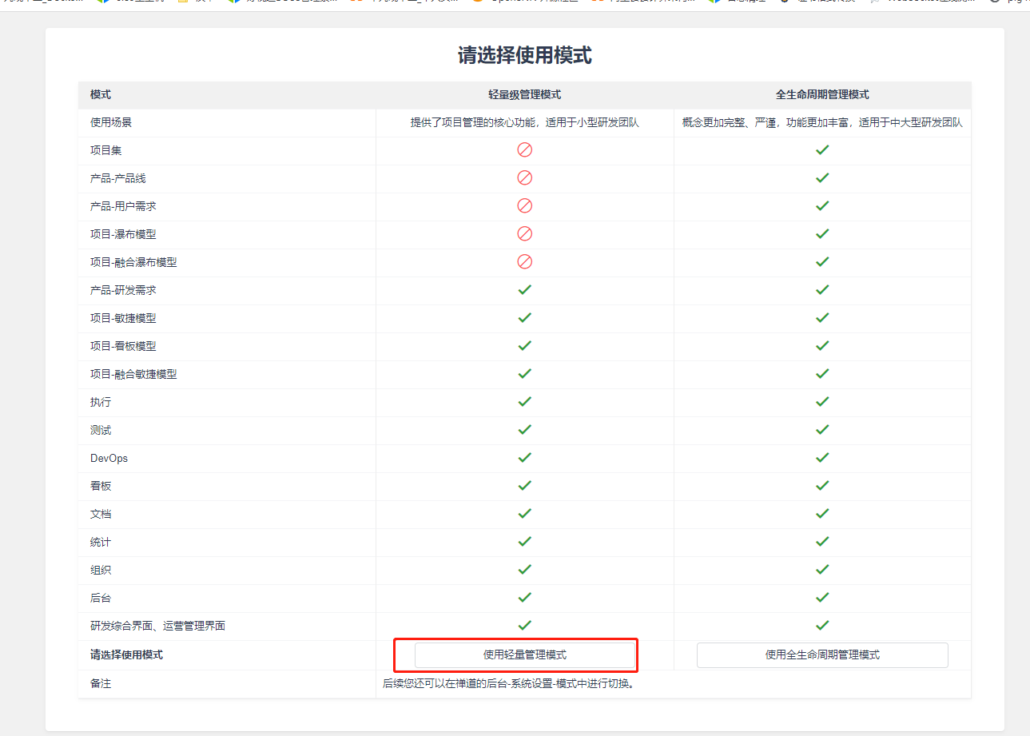This screenshot has height=736, width=1030.
Task: Click the 看板 row label
Action: coord(101,486)
